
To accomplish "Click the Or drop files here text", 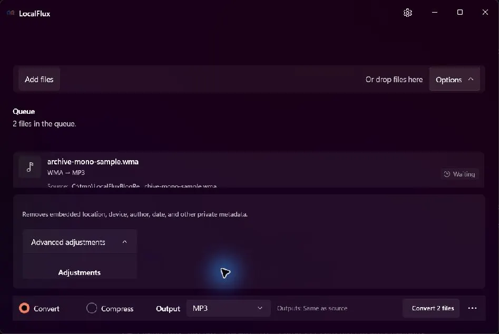I will 394,80.
